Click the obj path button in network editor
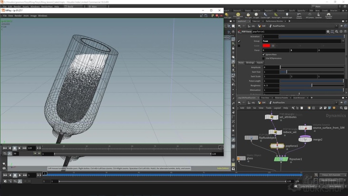The width and height of the screenshot is (348, 196). tap(252, 102)
